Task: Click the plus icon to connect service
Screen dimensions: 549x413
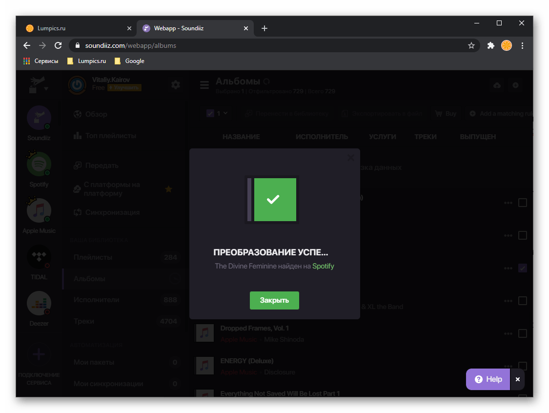Action: [x=39, y=354]
